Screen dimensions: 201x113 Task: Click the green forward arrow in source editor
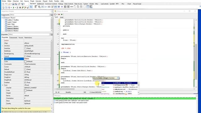tap(62, 14)
